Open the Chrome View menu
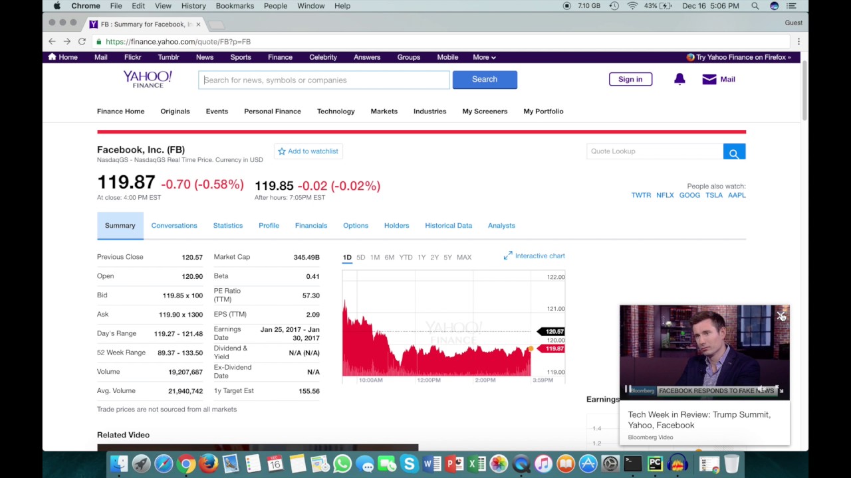 pyautogui.click(x=163, y=6)
